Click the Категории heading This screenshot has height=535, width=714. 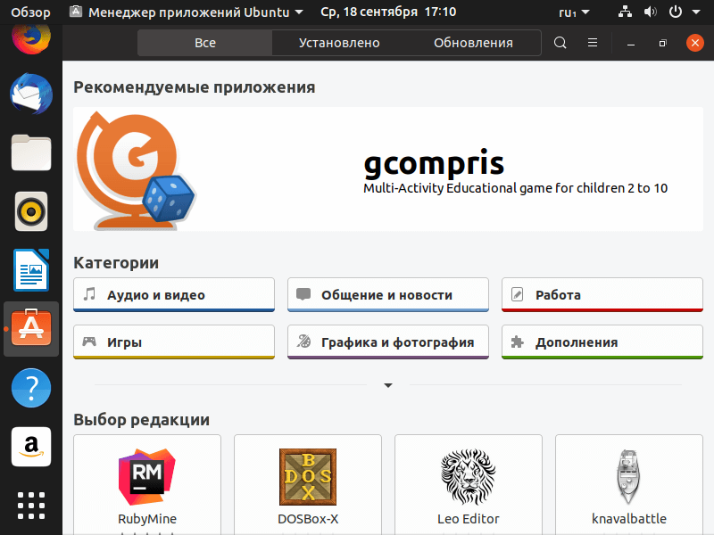(116, 262)
